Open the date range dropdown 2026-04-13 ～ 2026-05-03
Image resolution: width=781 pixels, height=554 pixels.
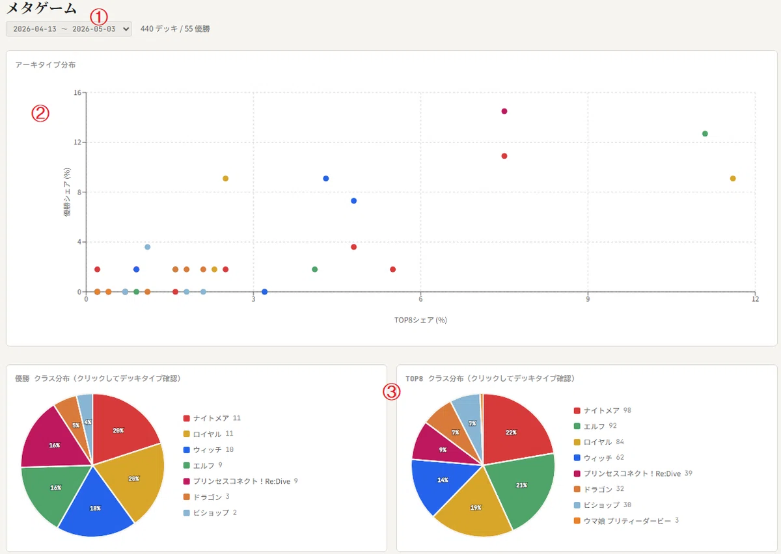[x=68, y=29]
